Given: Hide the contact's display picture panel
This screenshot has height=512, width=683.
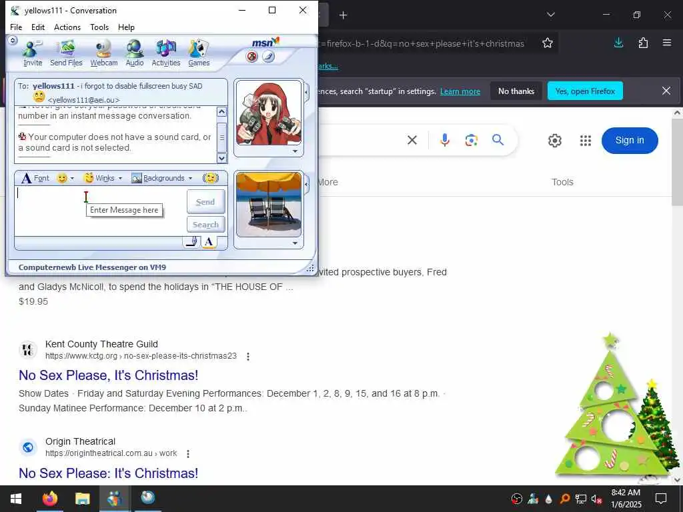Looking at the screenshot, I should point(307,92).
